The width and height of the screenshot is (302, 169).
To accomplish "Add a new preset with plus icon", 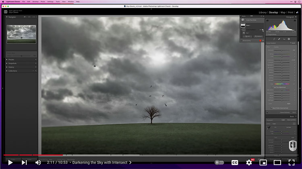I will point(36,59).
